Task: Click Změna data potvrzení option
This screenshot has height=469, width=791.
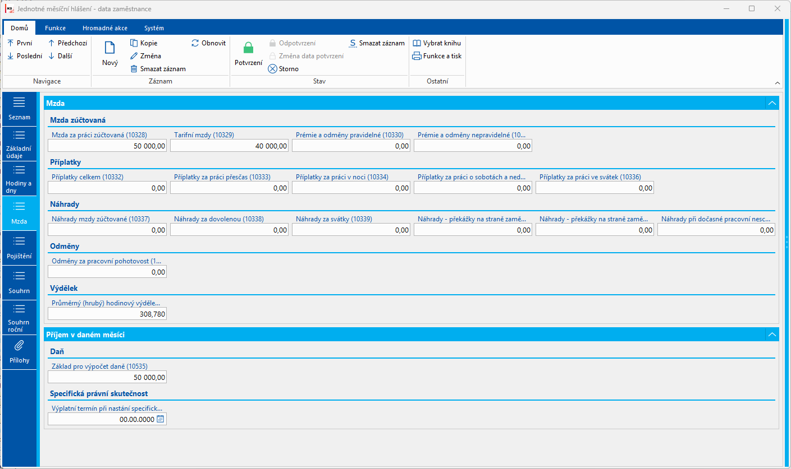Action: coord(306,55)
